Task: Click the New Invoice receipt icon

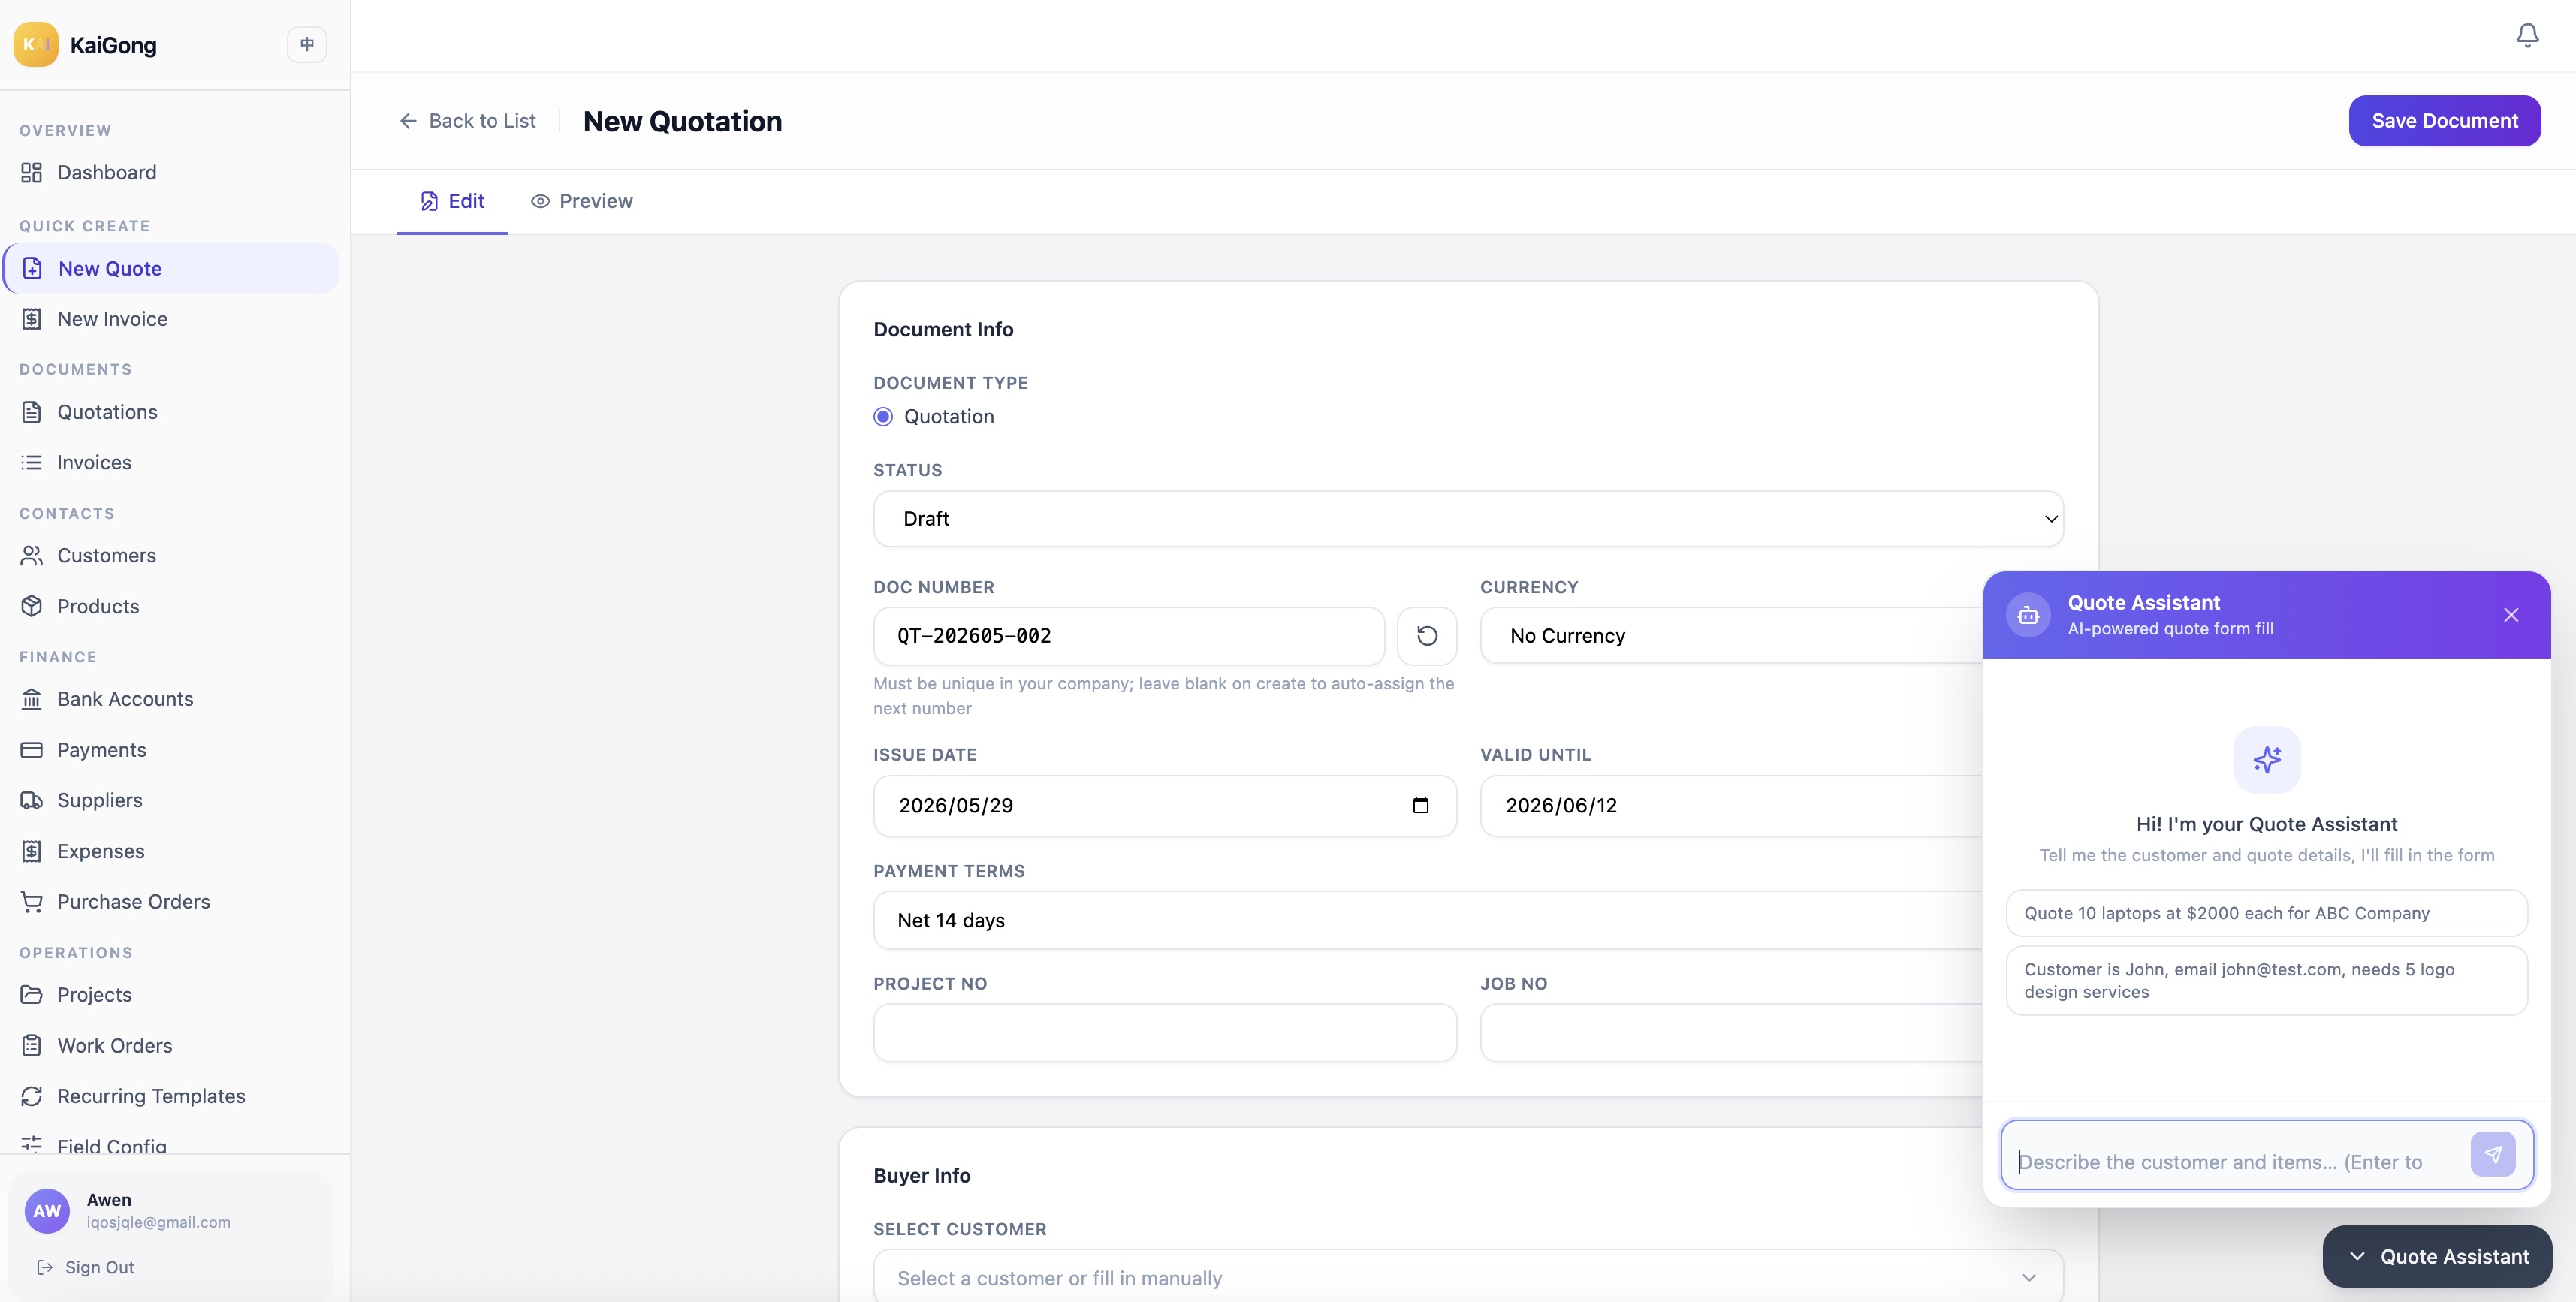Action: pos(32,319)
